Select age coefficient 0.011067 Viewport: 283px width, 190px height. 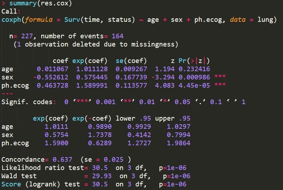click(53, 69)
